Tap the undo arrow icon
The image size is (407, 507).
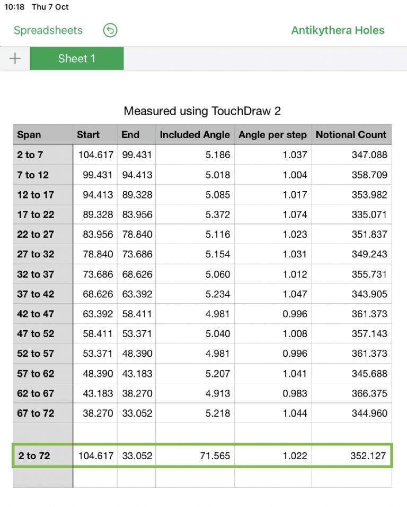tap(110, 30)
